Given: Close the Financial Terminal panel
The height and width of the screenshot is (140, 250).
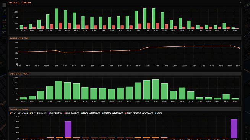Looking at the screenshot, I should (x=240, y=3).
